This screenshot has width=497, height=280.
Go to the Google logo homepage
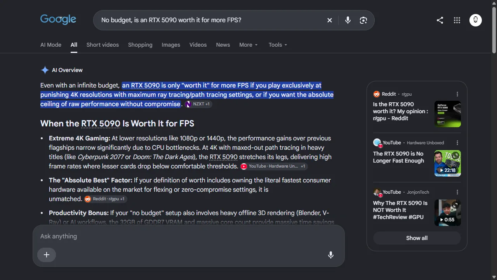click(58, 19)
